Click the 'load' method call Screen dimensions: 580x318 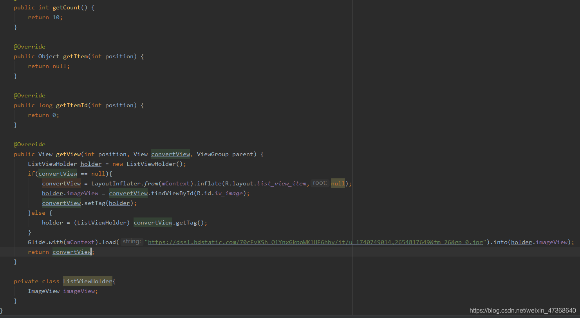click(109, 242)
